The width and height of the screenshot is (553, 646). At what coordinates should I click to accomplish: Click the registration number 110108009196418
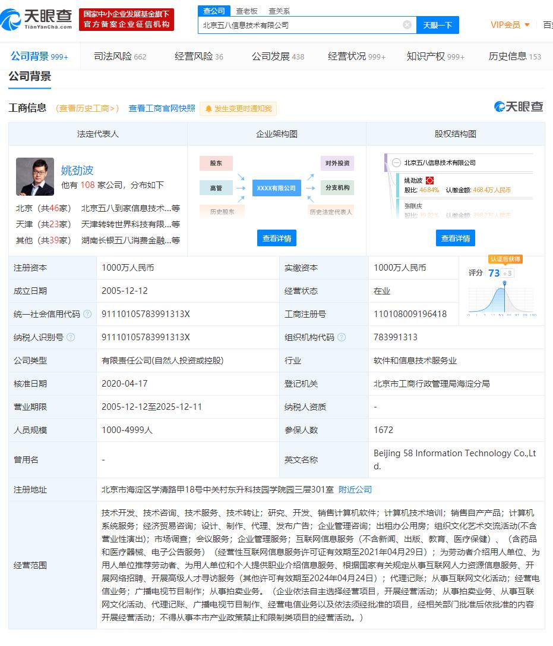coord(410,314)
